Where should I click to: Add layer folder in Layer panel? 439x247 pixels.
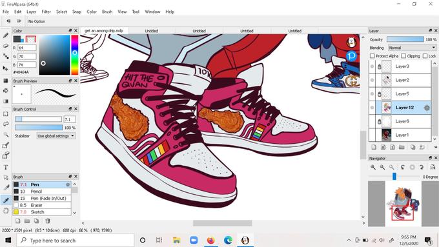tap(402, 147)
